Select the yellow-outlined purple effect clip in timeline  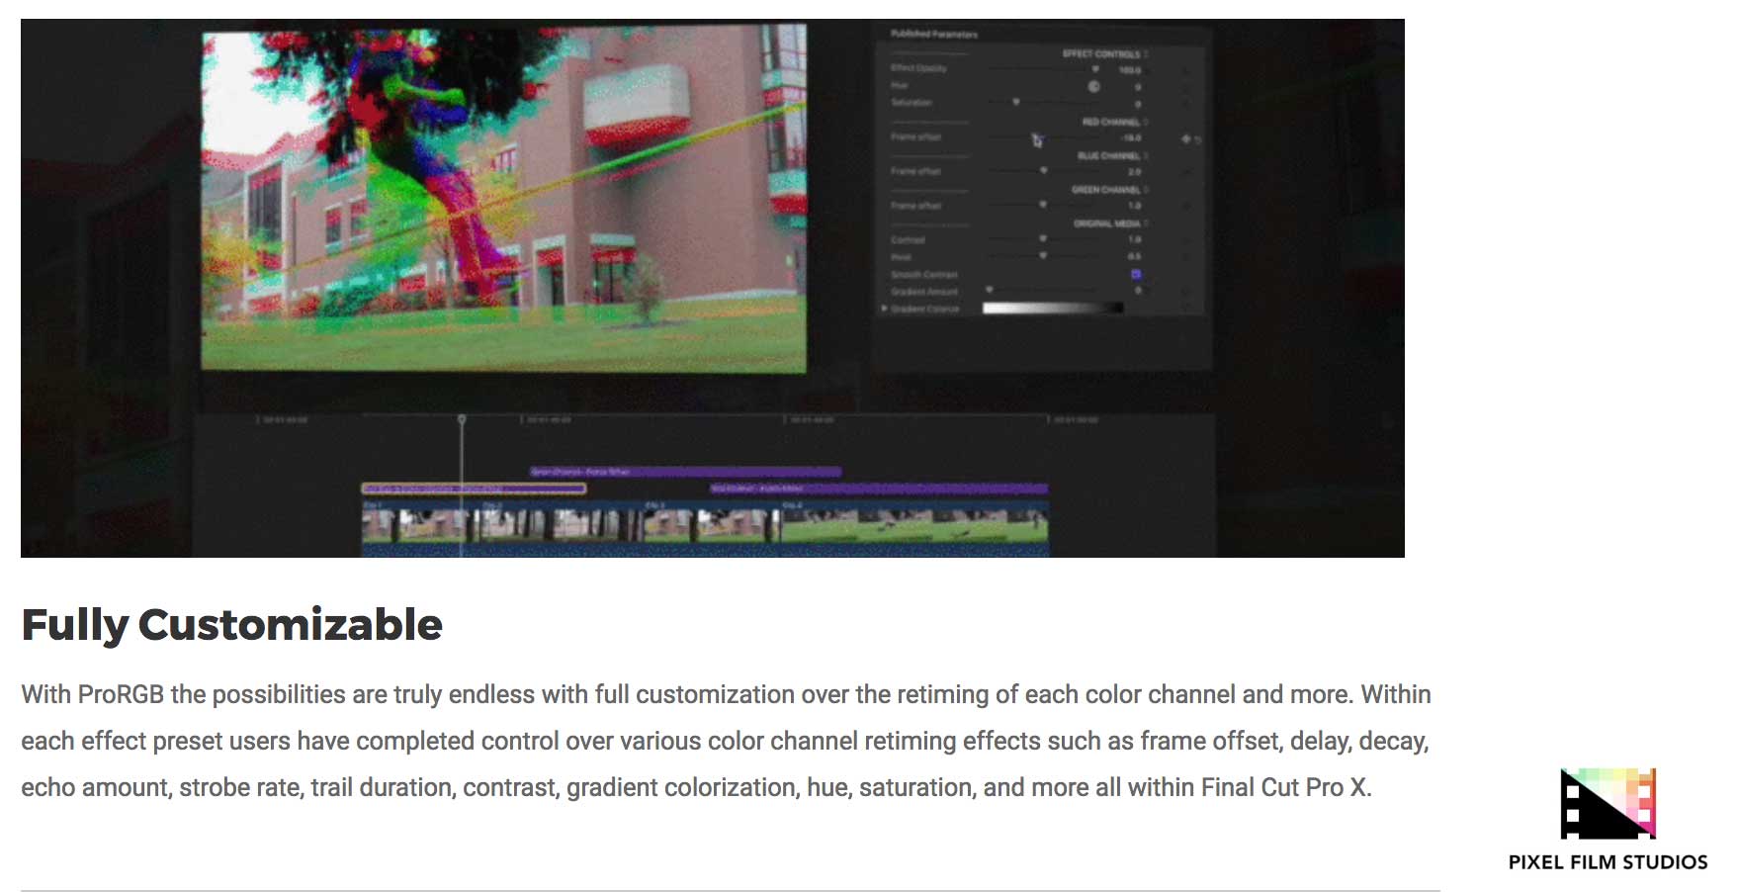474,489
